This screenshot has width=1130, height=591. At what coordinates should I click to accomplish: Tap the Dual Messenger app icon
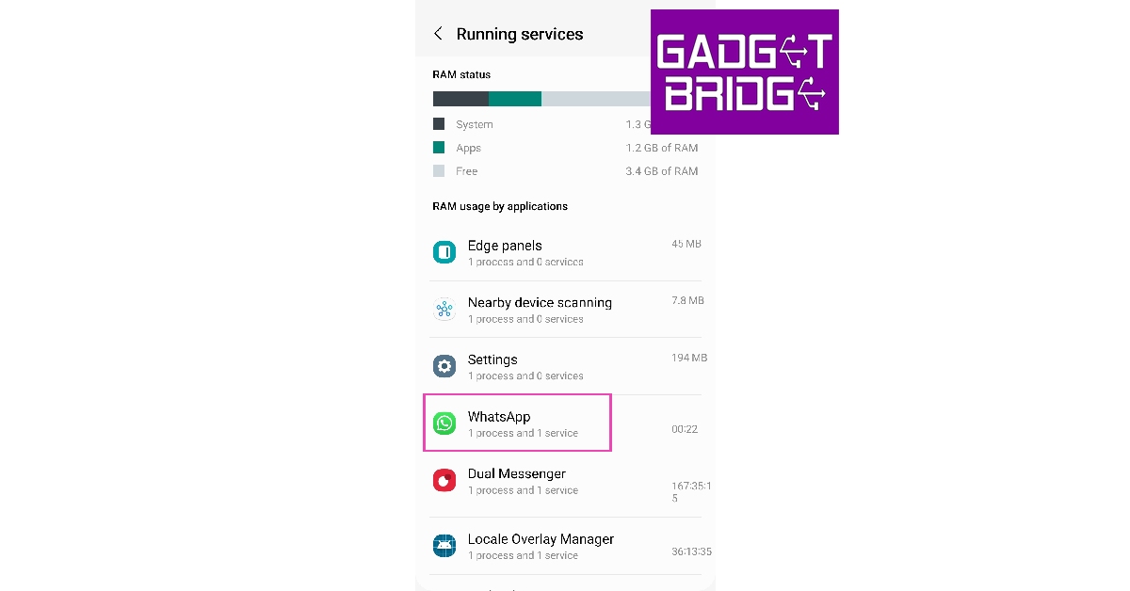coord(444,481)
